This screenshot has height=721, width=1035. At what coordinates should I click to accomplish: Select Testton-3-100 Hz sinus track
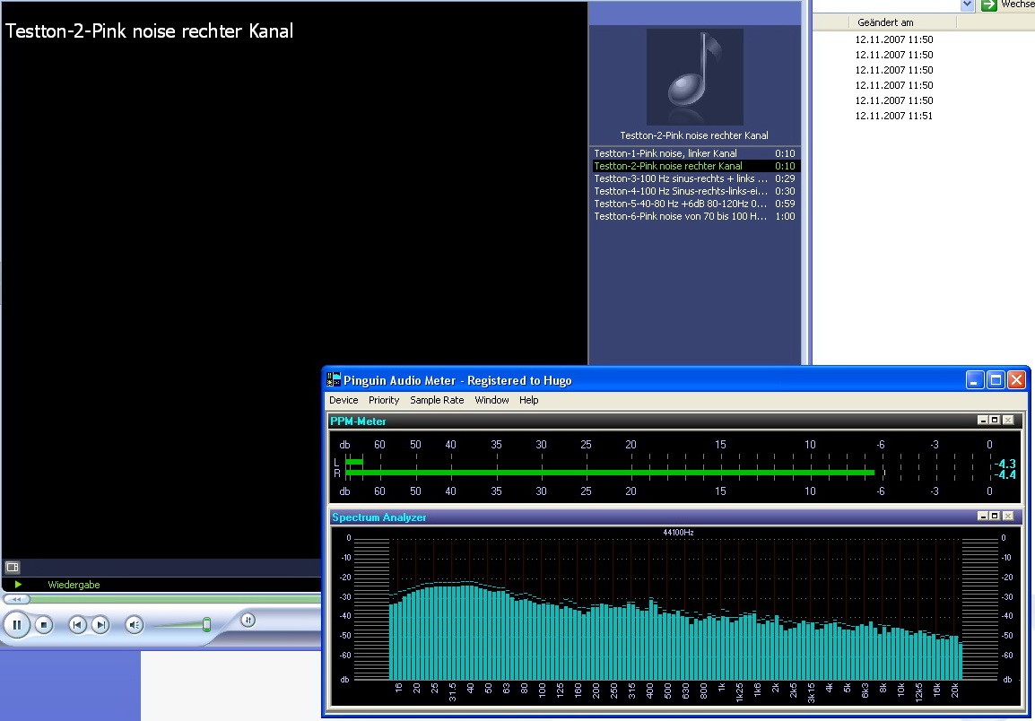pos(694,178)
